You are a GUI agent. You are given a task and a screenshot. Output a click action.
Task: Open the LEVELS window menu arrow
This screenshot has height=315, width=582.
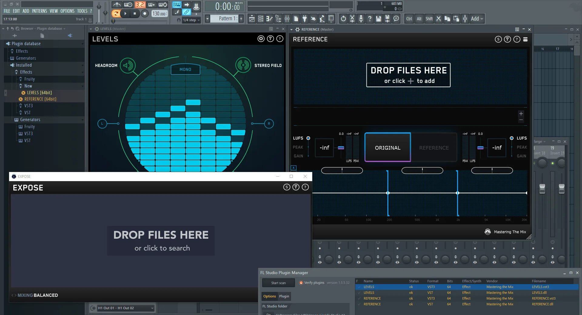[x=91, y=29]
